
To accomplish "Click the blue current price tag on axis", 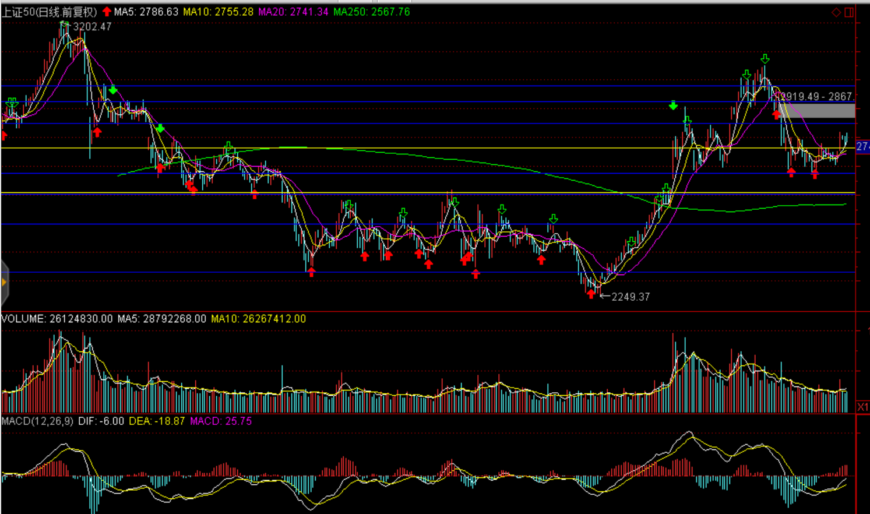I will 862,146.
